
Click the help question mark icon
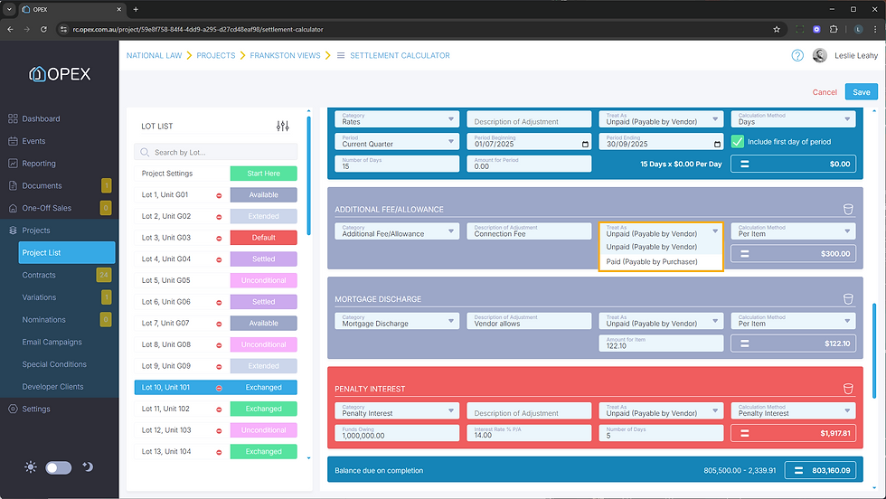point(797,55)
